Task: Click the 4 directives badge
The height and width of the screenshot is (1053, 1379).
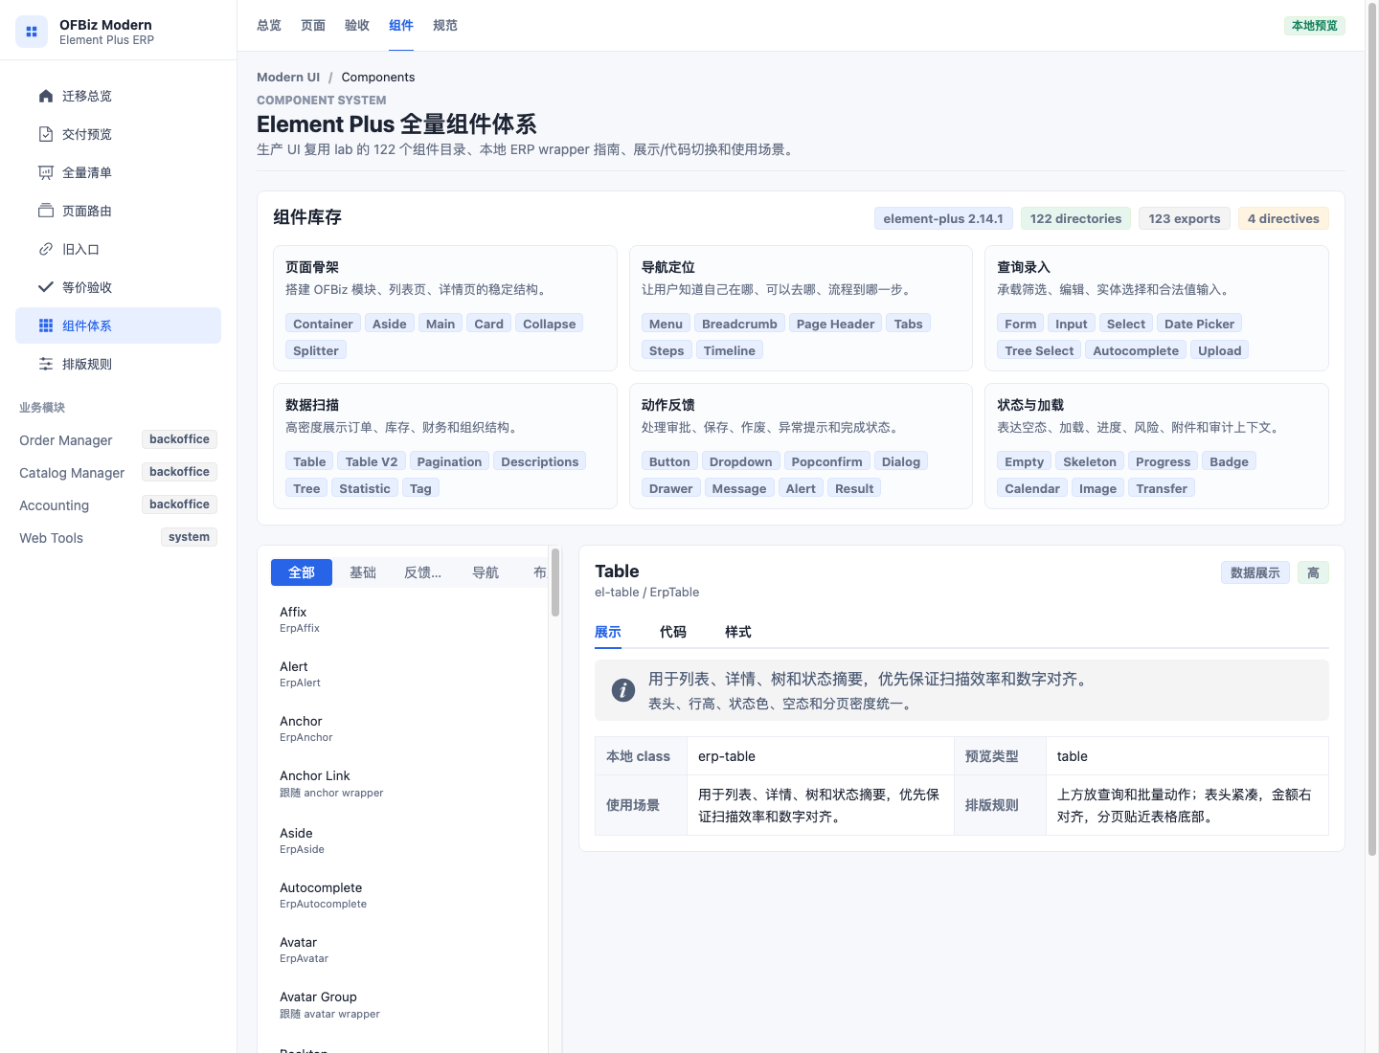Action: 1283,218
